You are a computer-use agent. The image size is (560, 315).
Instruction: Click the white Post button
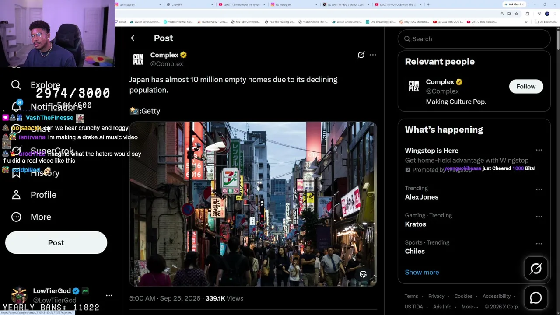pos(56,243)
